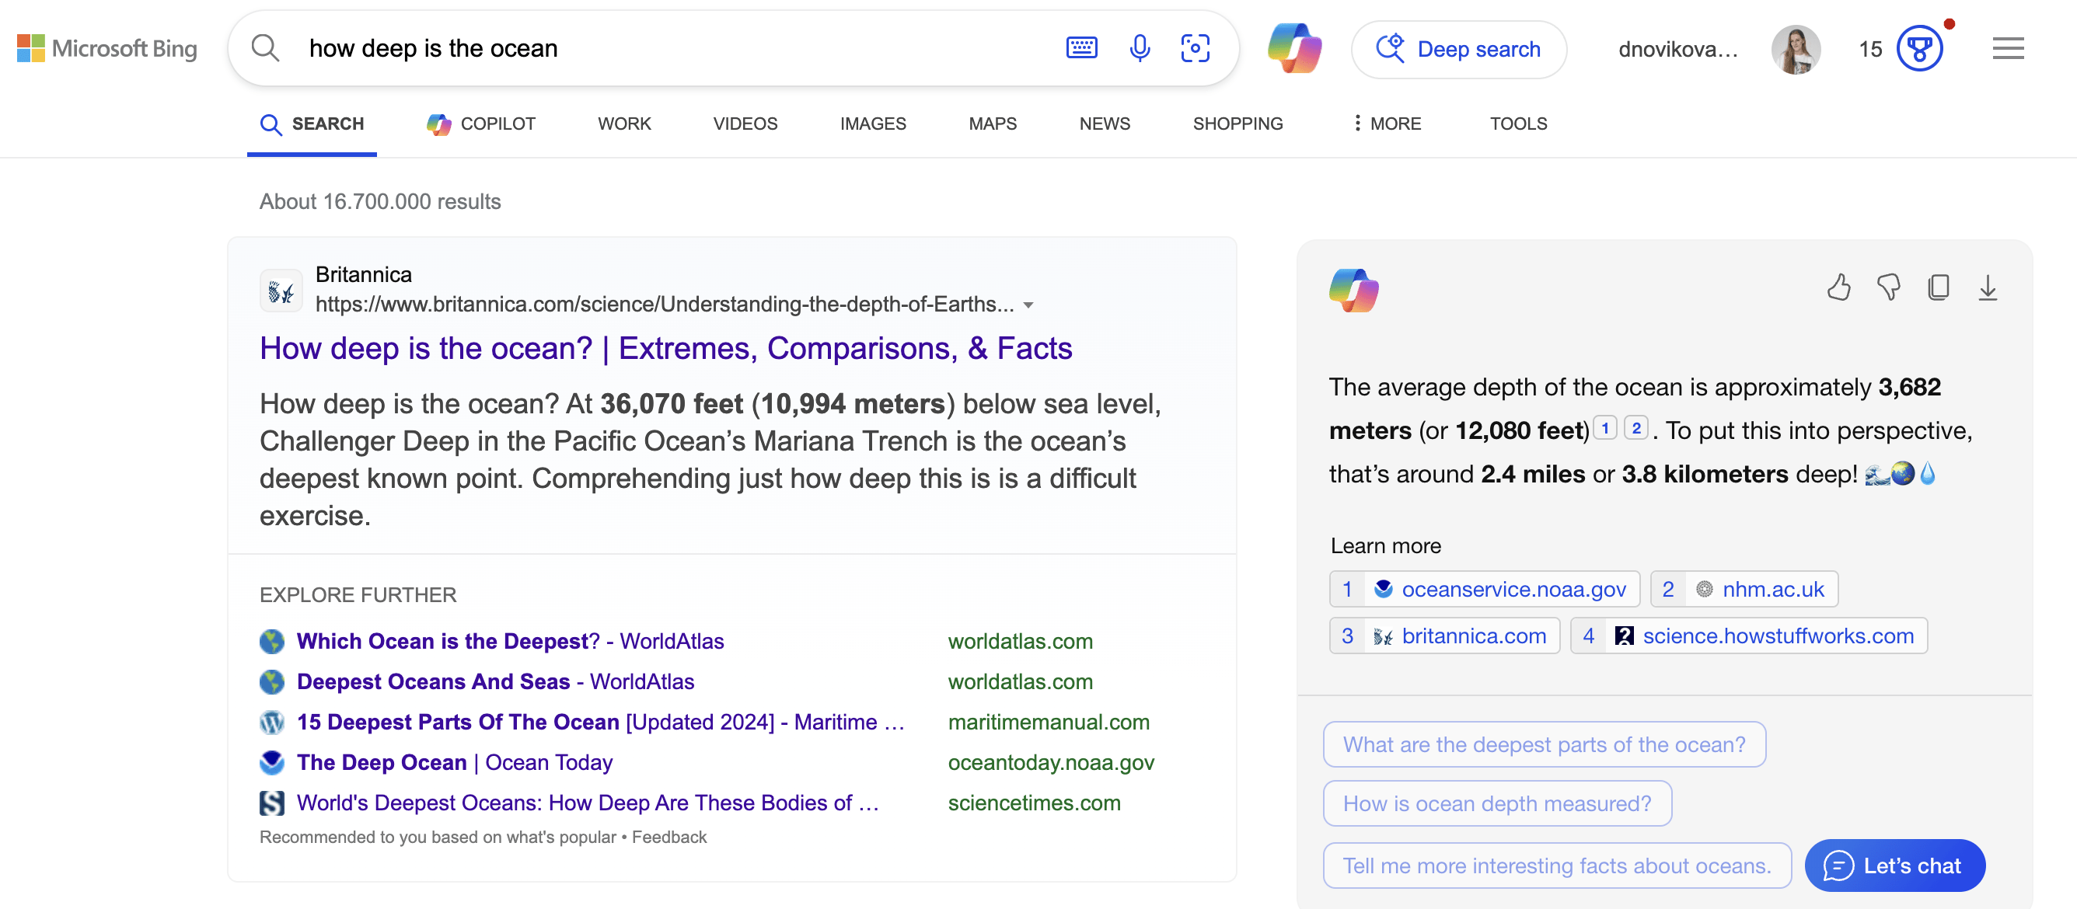Ask Tell me more interesting facts suggestion
The image size is (2077, 909).
[1557, 865]
